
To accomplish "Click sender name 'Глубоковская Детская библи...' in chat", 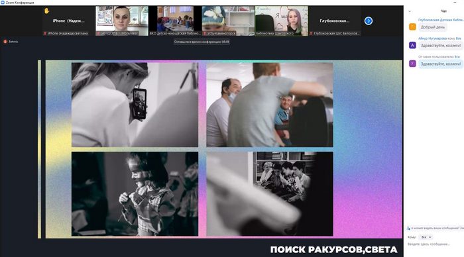I will 441,20.
